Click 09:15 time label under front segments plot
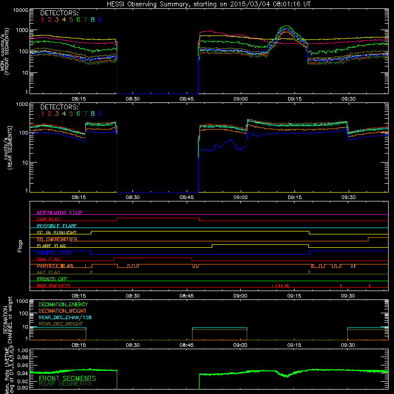Viewport: 394px width, 394px height. (295, 99)
